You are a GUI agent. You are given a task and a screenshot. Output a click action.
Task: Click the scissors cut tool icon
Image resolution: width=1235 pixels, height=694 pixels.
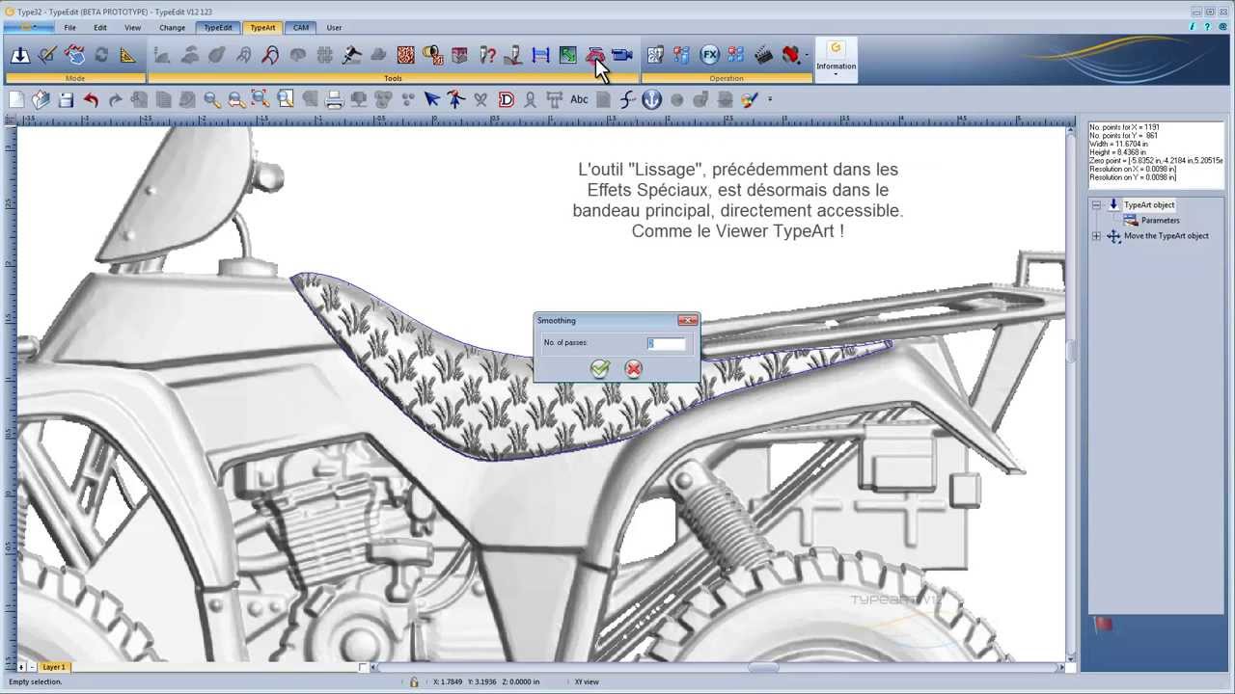(x=480, y=99)
